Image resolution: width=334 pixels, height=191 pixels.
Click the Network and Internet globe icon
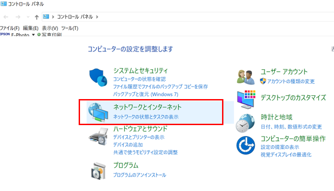click(98, 112)
